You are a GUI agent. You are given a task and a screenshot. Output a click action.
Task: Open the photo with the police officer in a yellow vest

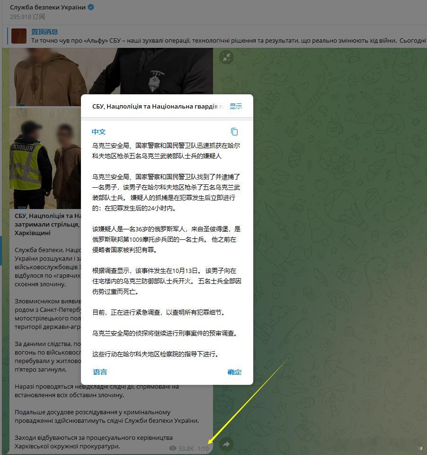(45, 158)
